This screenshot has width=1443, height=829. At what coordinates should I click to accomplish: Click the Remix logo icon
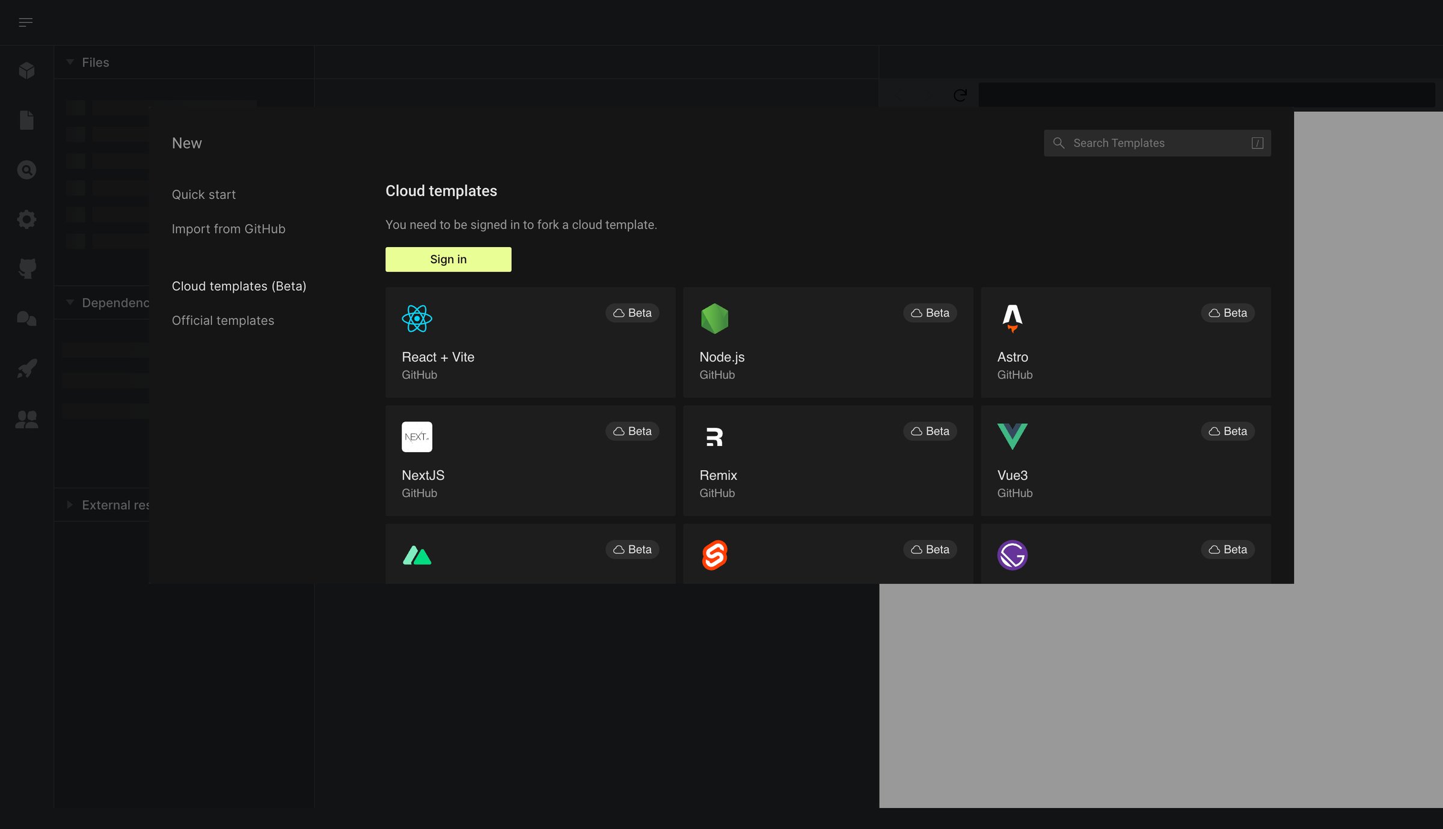point(714,437)
